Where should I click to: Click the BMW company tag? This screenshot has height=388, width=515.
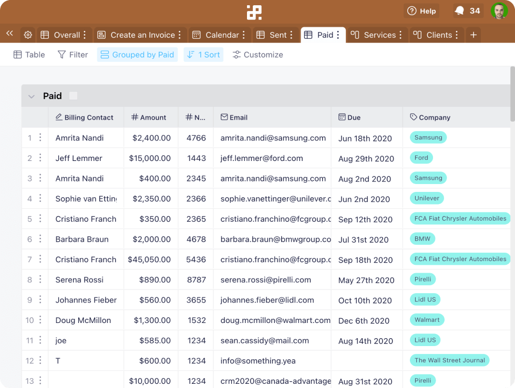pyautogui.click(x=423, y=239)
